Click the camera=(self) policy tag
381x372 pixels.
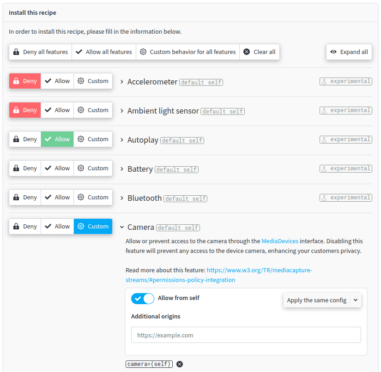[x=149, y=364]
